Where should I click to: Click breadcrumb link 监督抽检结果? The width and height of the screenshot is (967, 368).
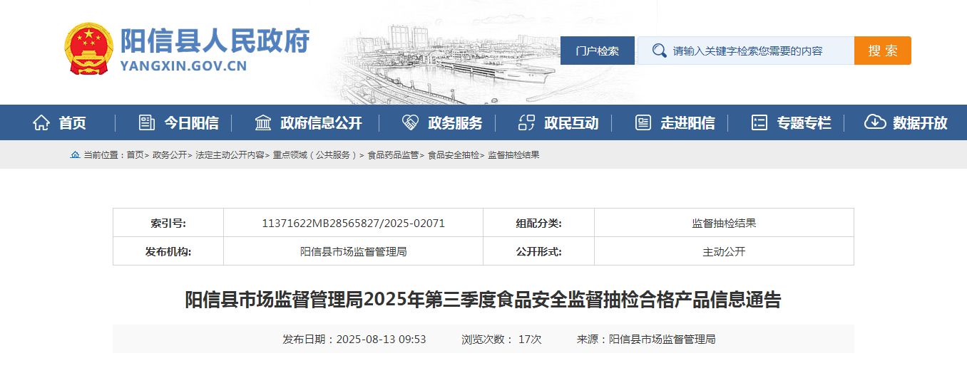513,154
